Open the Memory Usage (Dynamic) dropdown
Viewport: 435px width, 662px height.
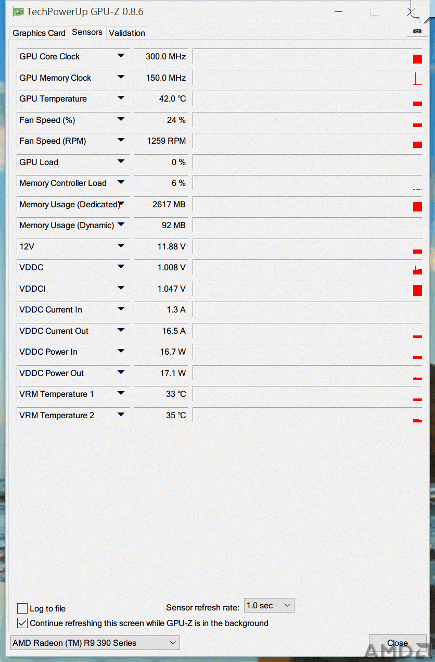pos(121,224)
